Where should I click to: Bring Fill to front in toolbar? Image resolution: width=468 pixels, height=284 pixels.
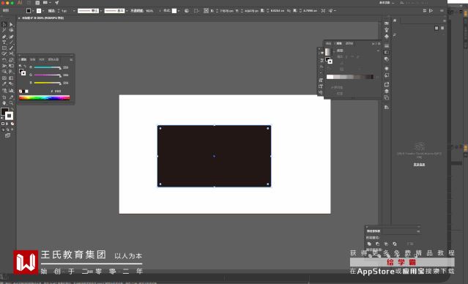[4, 111]
